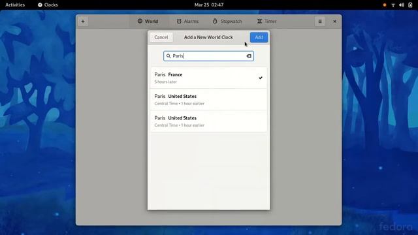Viewport: 418px width, 235px height.
Task: Click the orange notification dot in top bar
Action: 385,5
